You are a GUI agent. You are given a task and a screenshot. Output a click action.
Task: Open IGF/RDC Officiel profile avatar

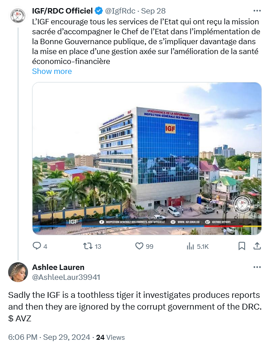coord(18,16)
